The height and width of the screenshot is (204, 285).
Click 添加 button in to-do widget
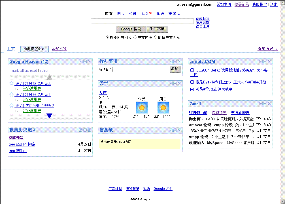(x=175, y=69)
